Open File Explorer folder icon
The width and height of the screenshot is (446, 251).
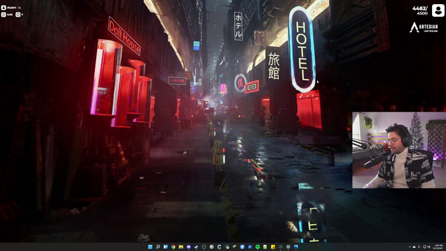pos(181,247)
